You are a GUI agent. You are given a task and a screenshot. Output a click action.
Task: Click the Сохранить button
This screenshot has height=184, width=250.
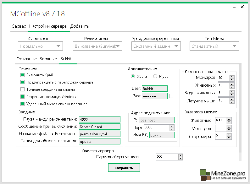click(124, 168)
